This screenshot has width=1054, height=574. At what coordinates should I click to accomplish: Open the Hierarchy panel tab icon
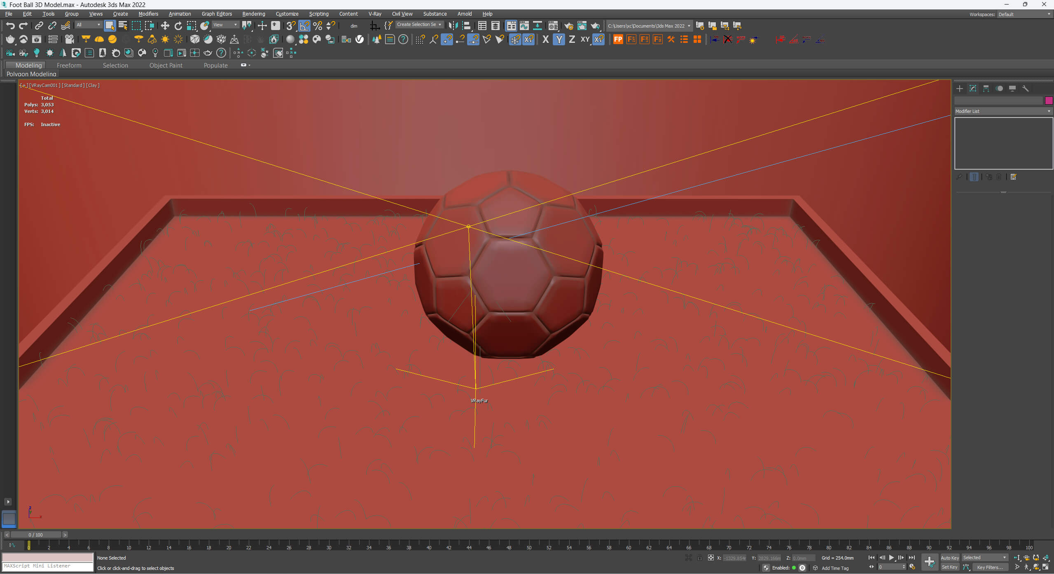(986, 89)
